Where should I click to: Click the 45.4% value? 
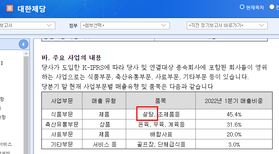(x=234, y=115)
